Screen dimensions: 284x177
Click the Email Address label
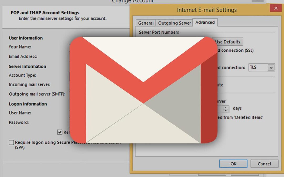pos(23,57)
